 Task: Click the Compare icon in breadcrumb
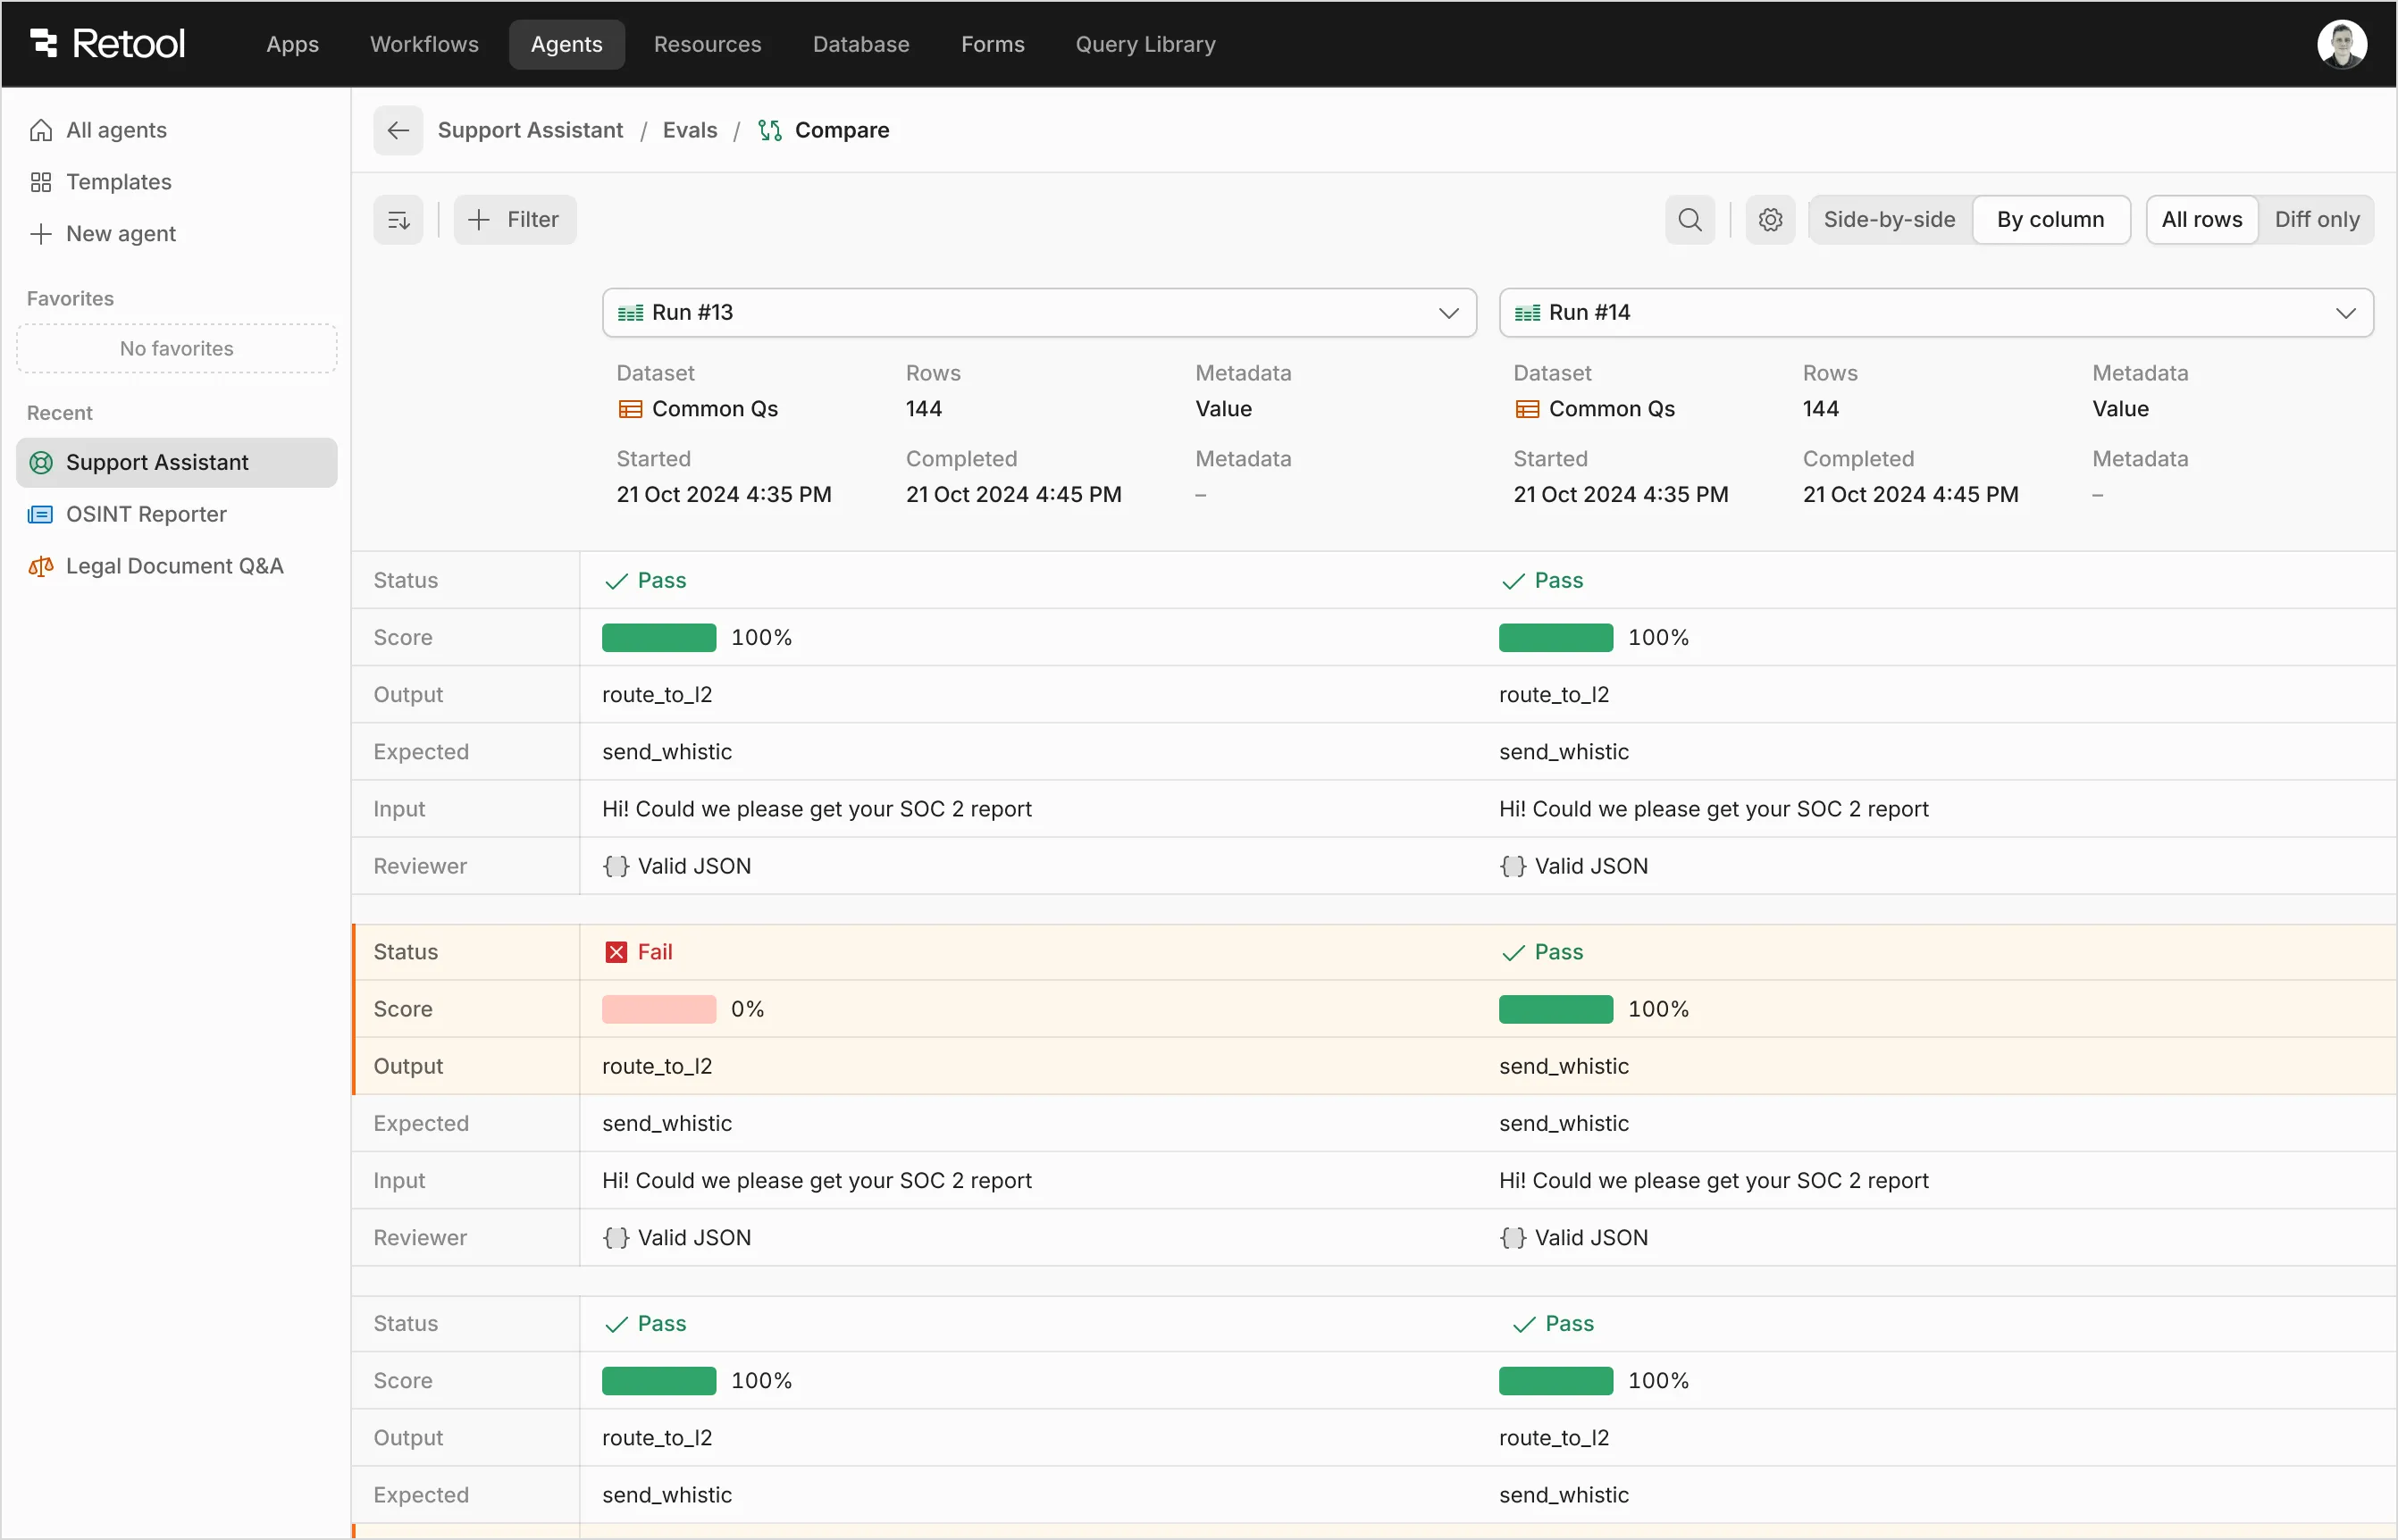(x=768, y=130)
